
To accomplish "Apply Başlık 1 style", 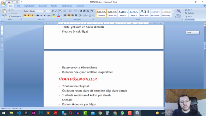I will [x=123, y=13].
